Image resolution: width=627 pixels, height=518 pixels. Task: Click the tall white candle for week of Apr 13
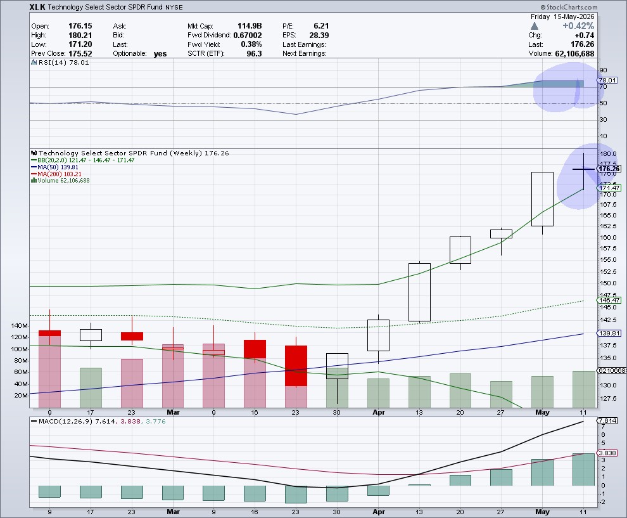tap(419, 292)
